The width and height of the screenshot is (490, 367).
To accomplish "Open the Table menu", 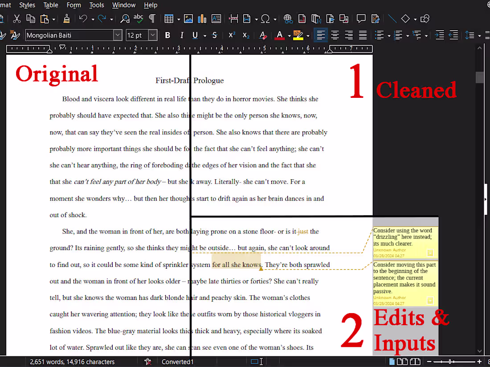I will (51, 5).
